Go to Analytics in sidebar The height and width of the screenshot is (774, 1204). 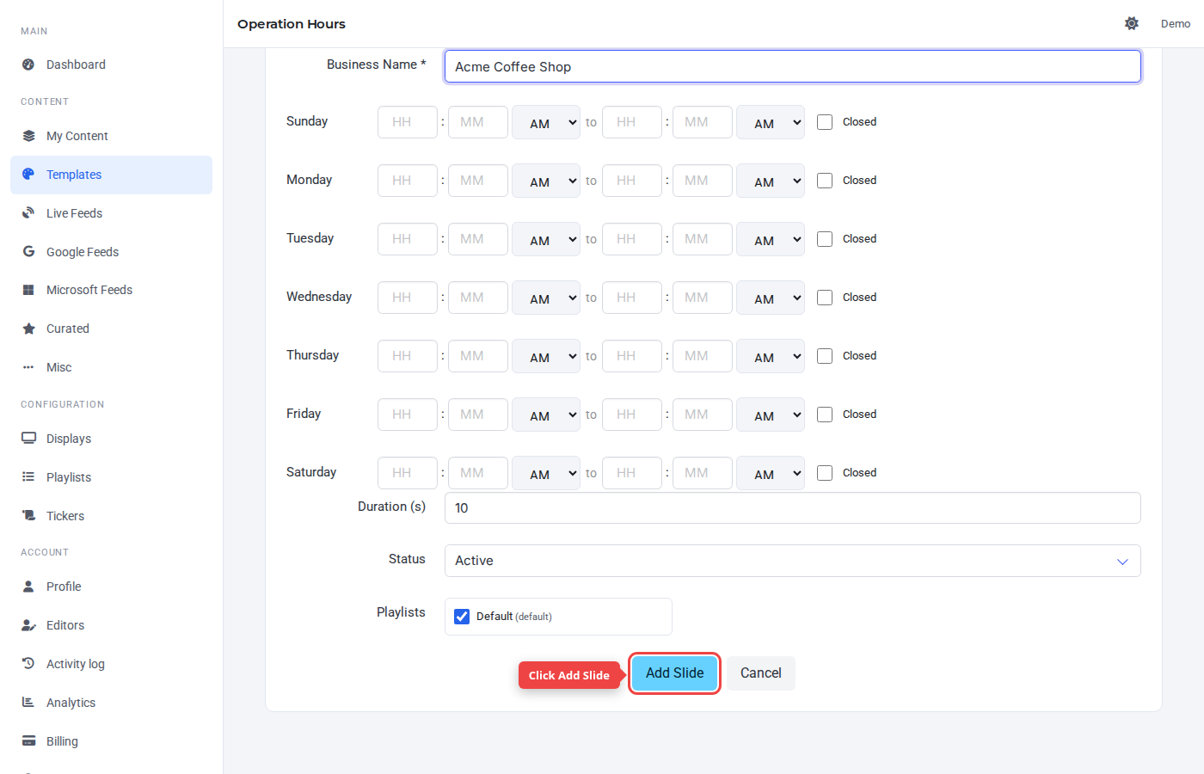111,703
